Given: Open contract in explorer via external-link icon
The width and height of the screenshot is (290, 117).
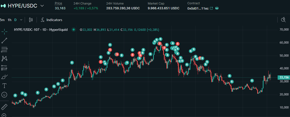Looking at the screenshot, I should pyautogui.click(x=212, y=8).
